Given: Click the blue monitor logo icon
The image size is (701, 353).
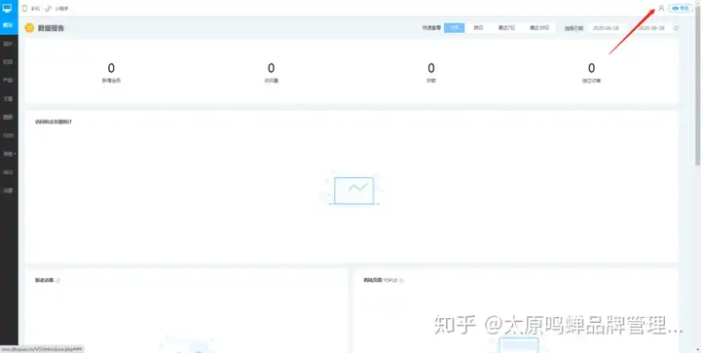Looking at the screenshot, I should (x=7, y=8).
